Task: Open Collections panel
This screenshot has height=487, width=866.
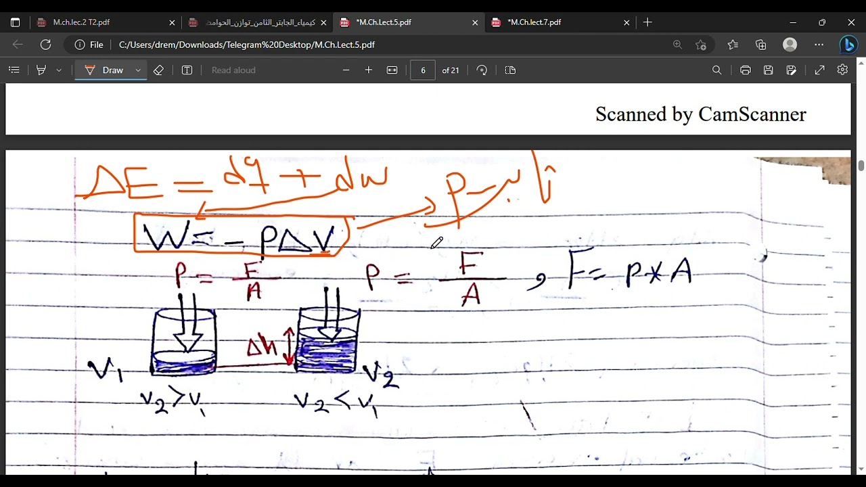Action: (761, 45)
